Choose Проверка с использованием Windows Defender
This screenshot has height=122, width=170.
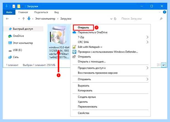pos(110,52)
